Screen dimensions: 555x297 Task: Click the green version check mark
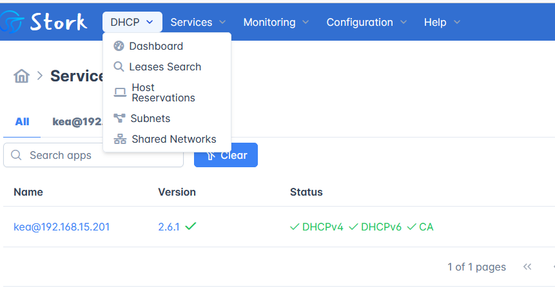(190, 226)
